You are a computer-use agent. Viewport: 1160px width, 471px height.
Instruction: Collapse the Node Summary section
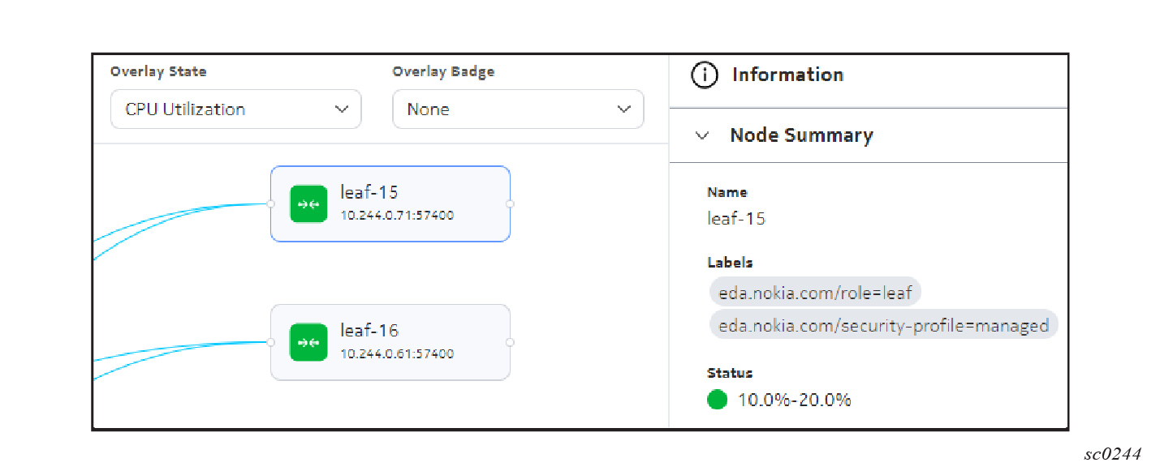pyautogui.click(x=702, y=135)
